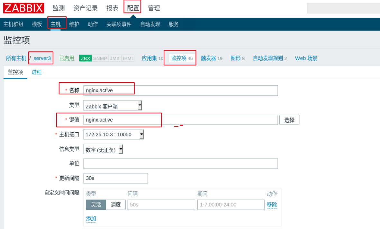Viewport: 380px width, 229px height.
Task: Click the 选择 button next to 键值
Action: point(289,119)
